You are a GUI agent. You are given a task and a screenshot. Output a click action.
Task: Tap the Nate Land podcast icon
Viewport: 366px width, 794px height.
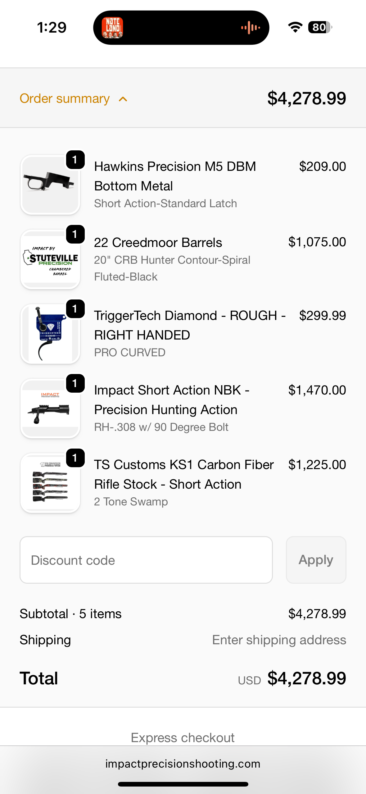coord(112,28)
